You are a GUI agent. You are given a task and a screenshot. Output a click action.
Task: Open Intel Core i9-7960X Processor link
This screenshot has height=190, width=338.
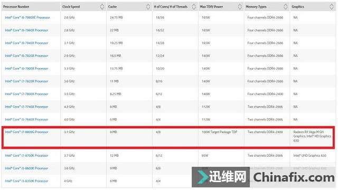[x=26, y=31]
